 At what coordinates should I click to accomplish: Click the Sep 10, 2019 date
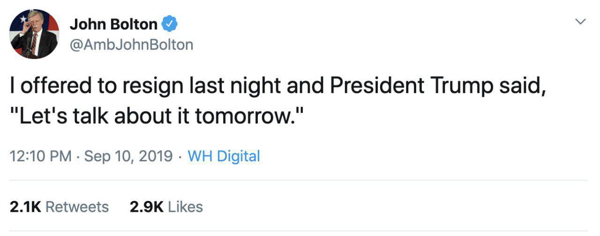tap(128, 156)
